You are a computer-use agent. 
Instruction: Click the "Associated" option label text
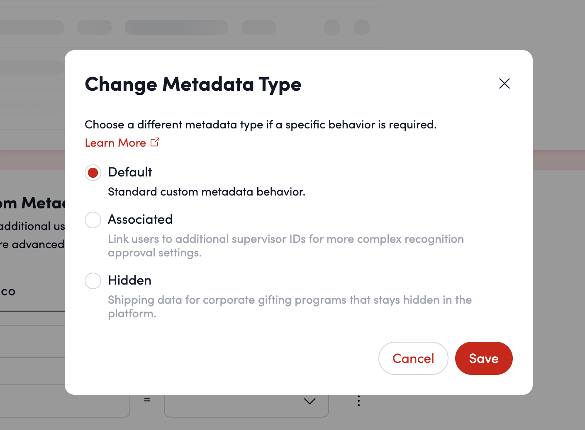[x=140, y=220]
